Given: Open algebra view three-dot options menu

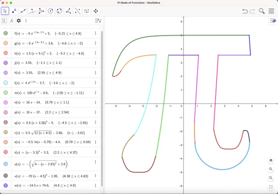Looking at the screenshot, I should tap(26, 21).
